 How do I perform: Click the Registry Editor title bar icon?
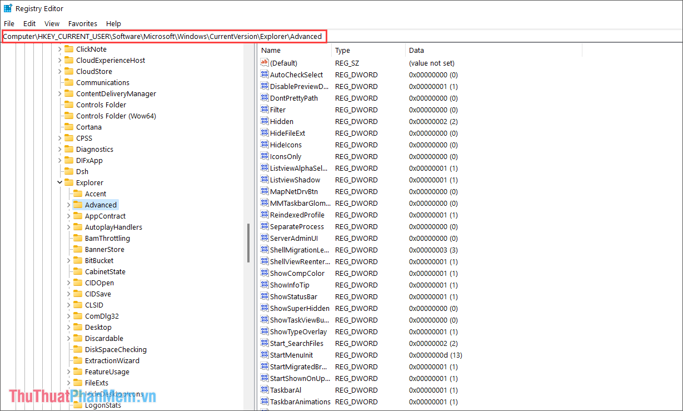pyautogui.click(x=8, y=8)
